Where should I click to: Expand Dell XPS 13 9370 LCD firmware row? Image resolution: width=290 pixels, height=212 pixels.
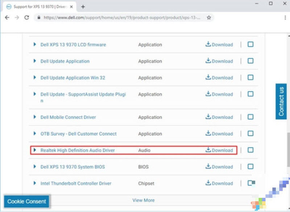(34, 44)
